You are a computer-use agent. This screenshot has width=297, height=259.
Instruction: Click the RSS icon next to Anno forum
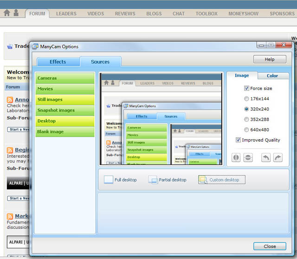click(x=10, y=100)
